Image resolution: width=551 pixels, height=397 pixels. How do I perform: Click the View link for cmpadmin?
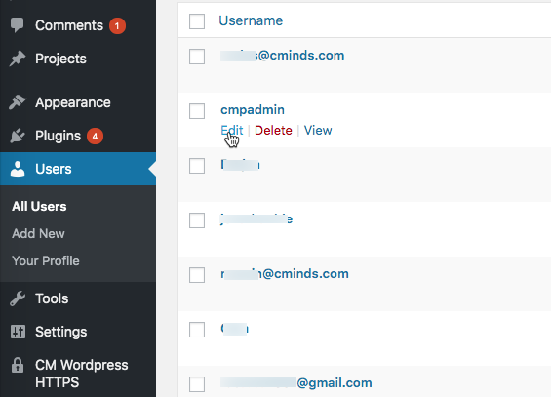tap(318, 131)
